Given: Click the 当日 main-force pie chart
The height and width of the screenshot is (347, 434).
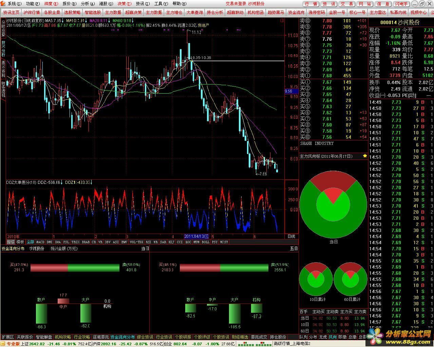Looking at the screenshot, I should [333, 204].
